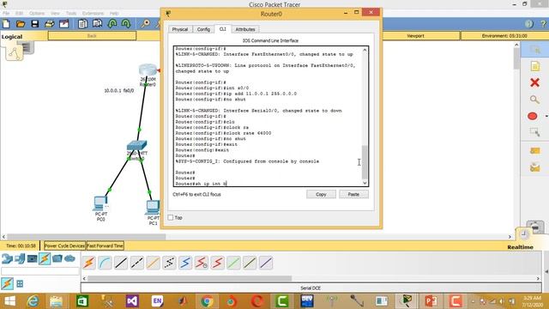Viewport: 549px width, 309px height.
Task: Open a file with the folder icon
Action: (x=21, y=24)
